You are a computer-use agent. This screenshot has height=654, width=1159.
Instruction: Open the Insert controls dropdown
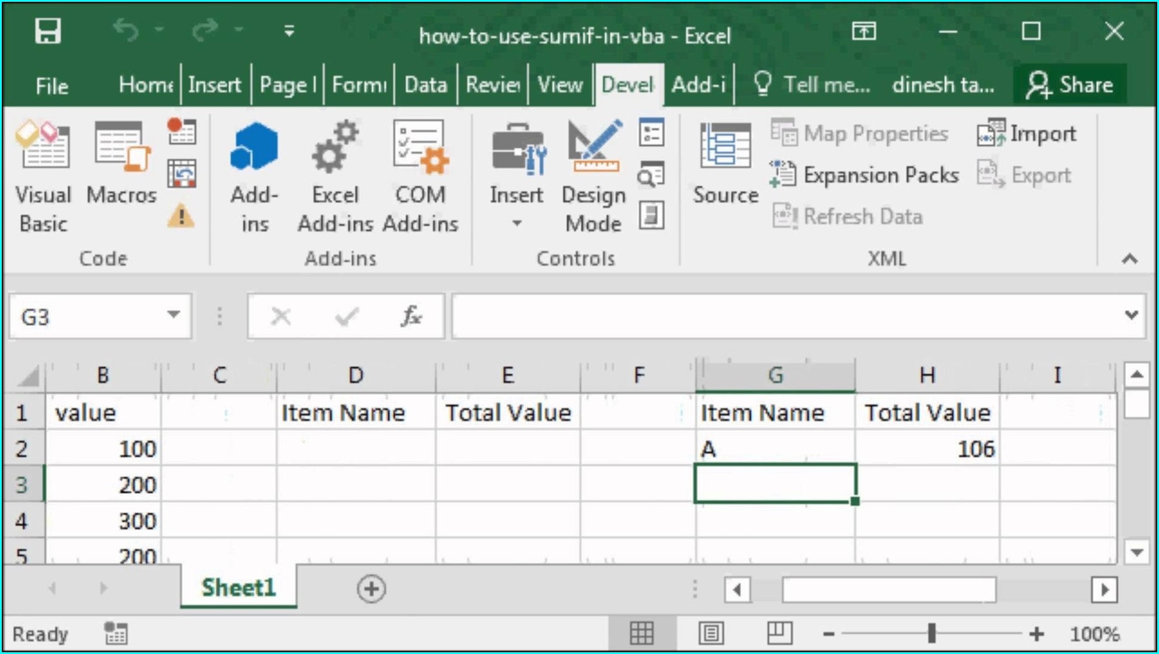tap(516, 222)
